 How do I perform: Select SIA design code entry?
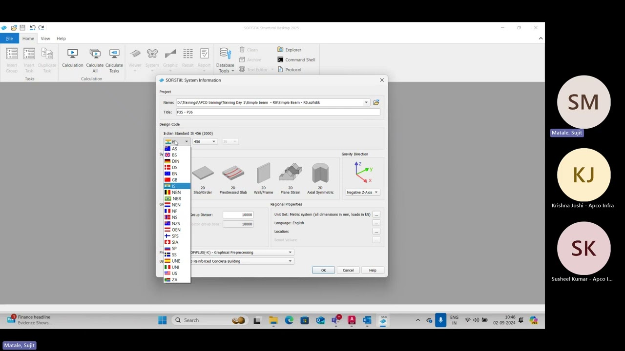pos(177,242)
